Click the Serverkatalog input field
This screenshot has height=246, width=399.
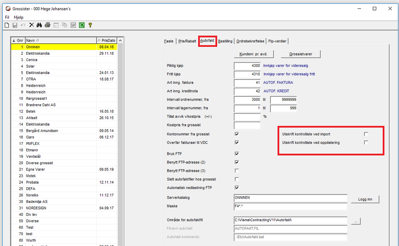point(290,198)
